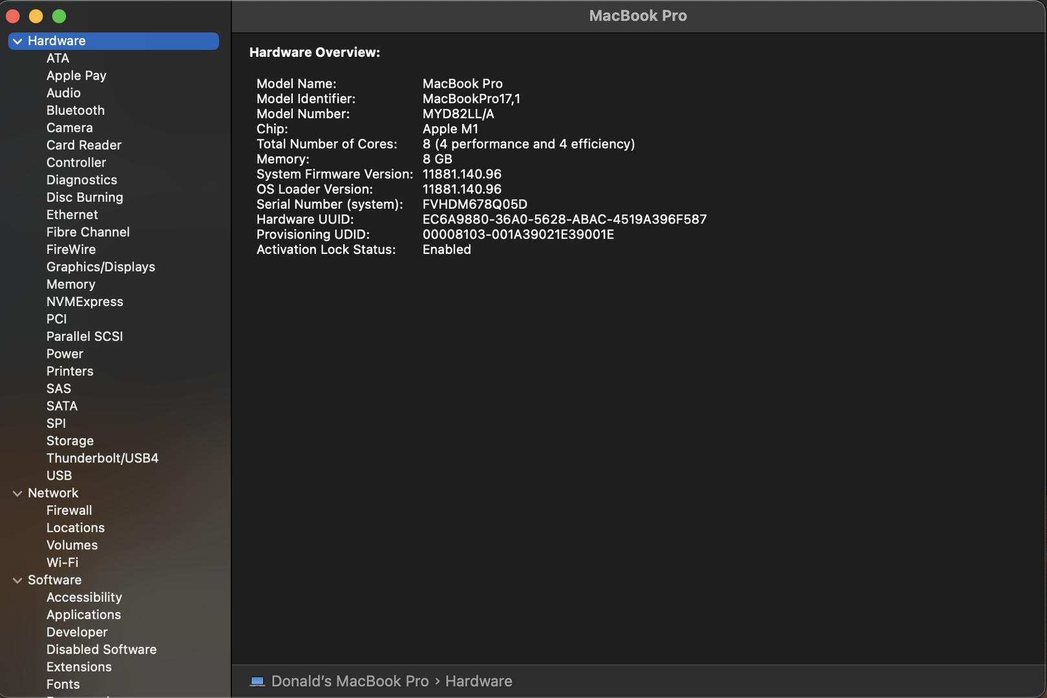The height and width of the screenshot is (698, 1047).
Task: Click the total cores value text
Action: (x=529, y=144)
